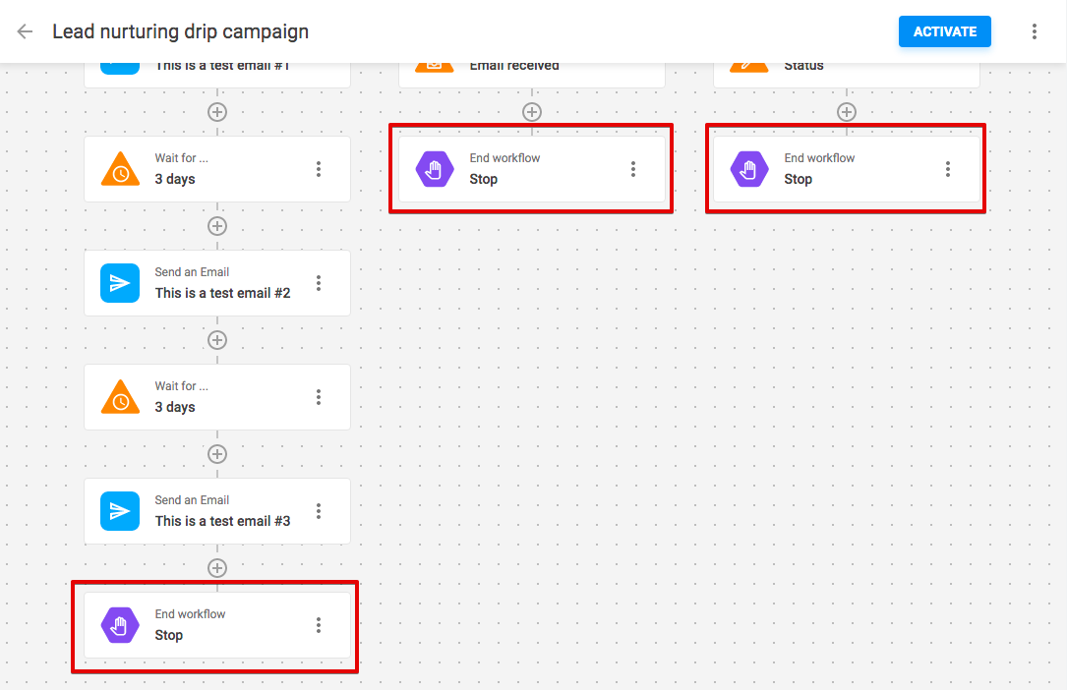Click the clock icon of first Wait step
Viewport: 1067px width, 690px height.
pos(120,169)
